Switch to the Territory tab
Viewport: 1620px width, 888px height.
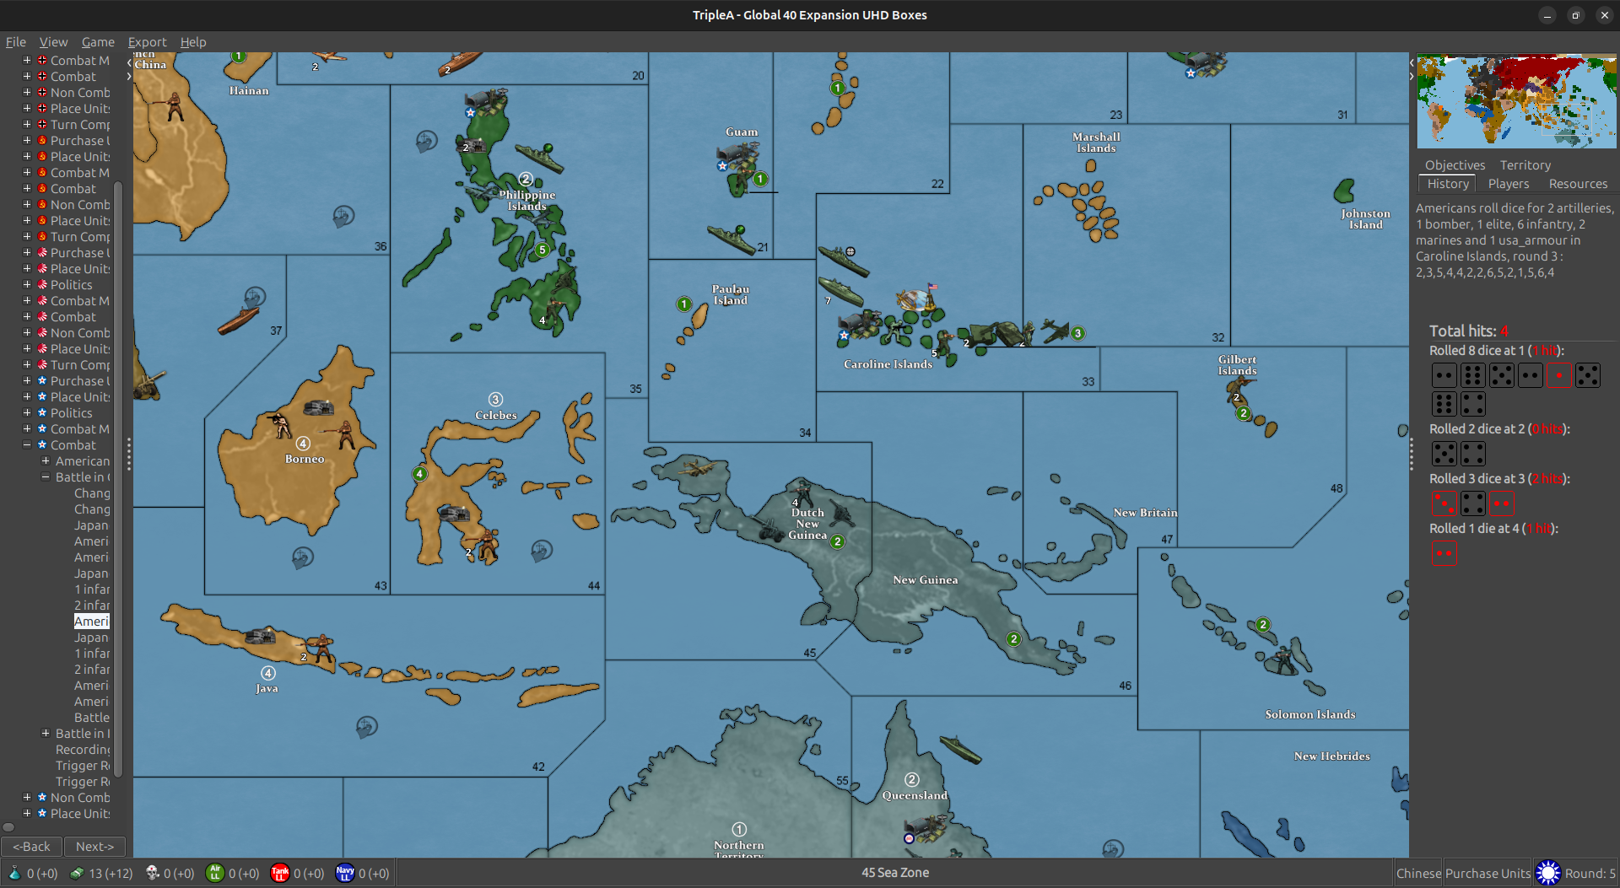1525,164
